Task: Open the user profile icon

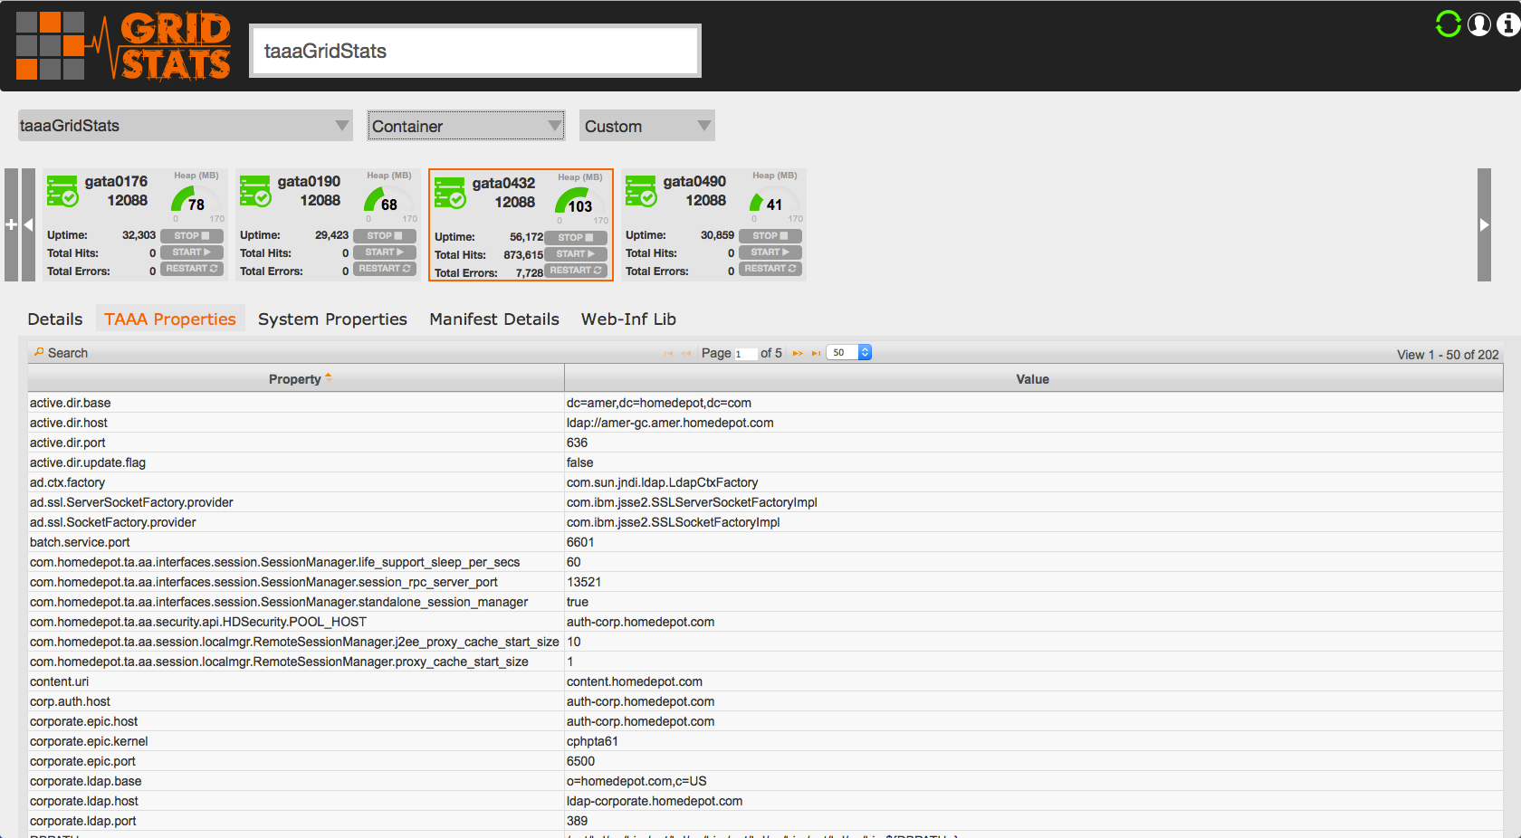Action: click(1479, 24)
